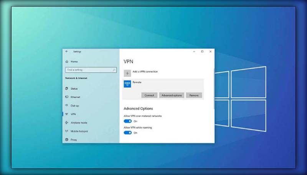The height and width of the screenshot is (175, 307).
Task: Open the Status settings page
Action: coord(74,89)
